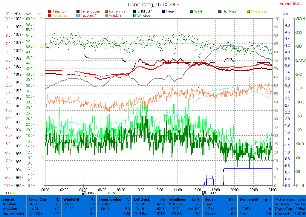Select the red Temp. 2 m legend swatch
Screen dimensions: 306x217
tap(50, 12)
